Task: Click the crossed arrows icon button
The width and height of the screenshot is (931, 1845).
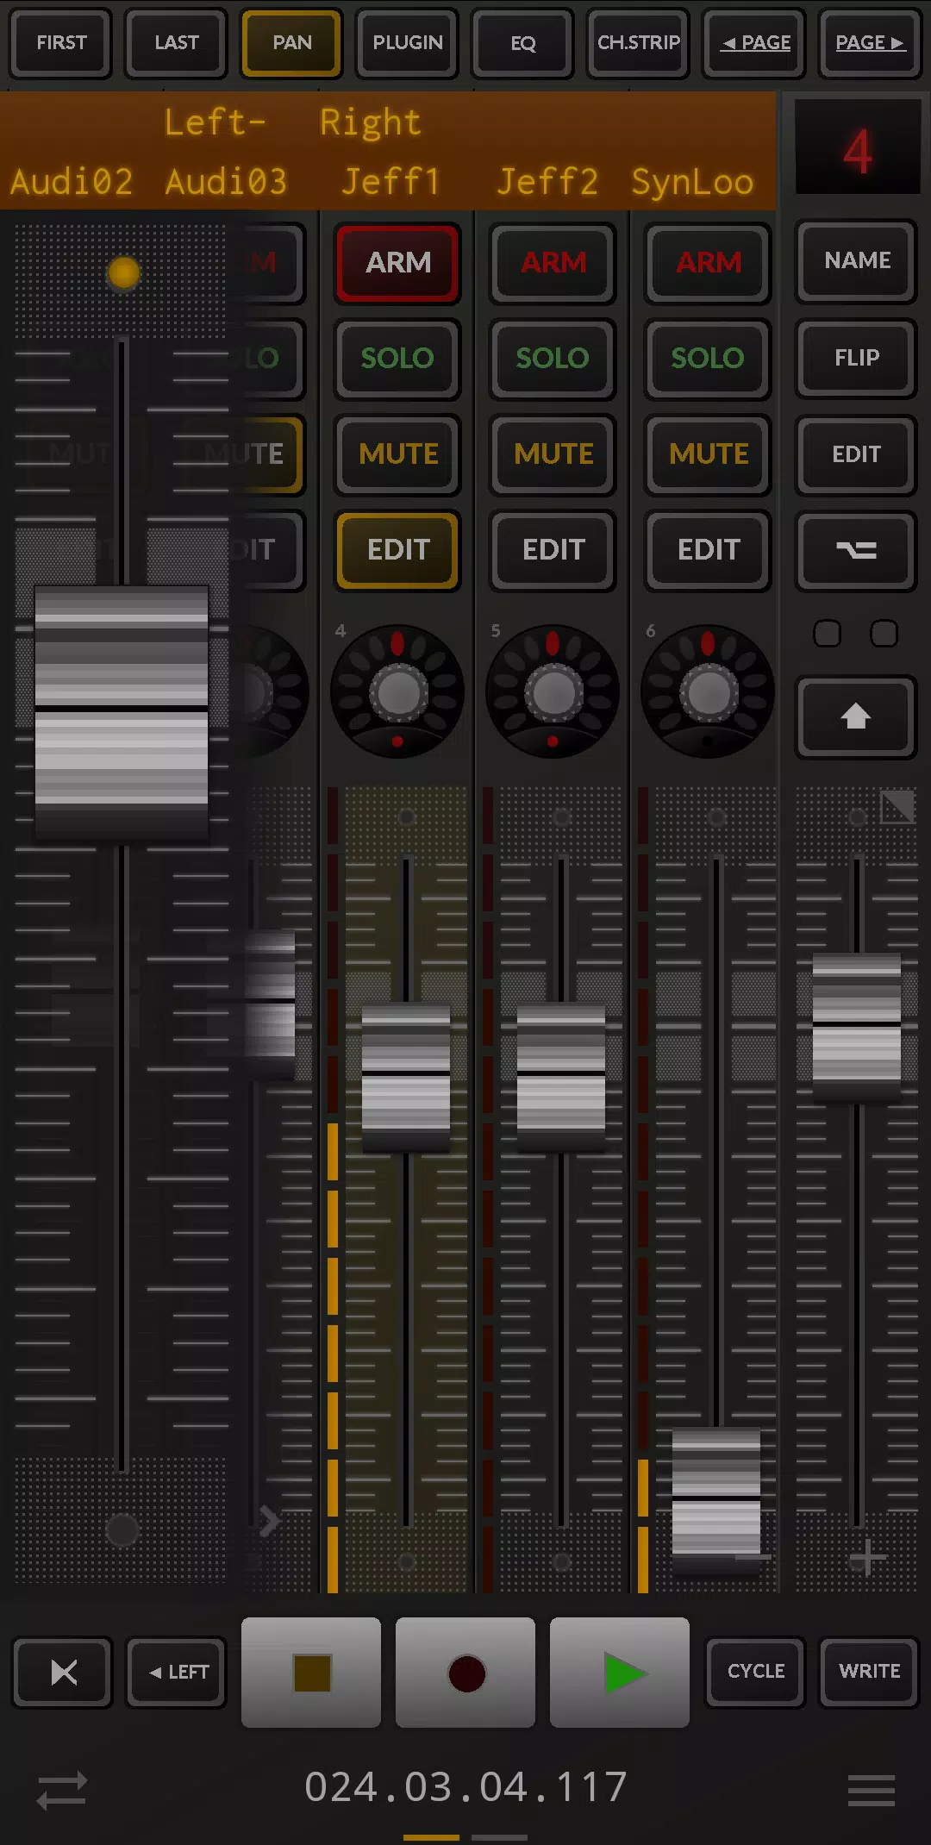Action: click(x=63, y=1673)
